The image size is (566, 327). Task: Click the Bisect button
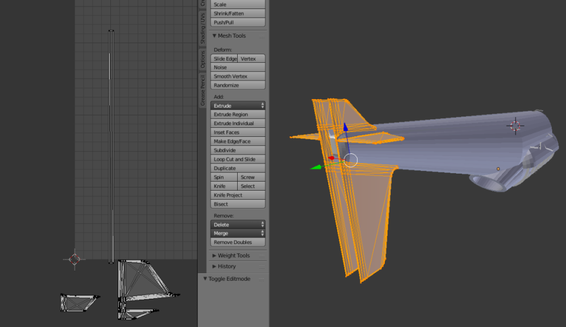coord(238,204)
